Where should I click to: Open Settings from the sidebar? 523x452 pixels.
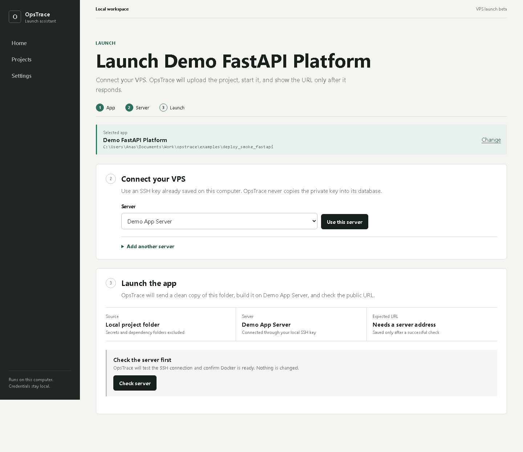(x=21, y=76)
